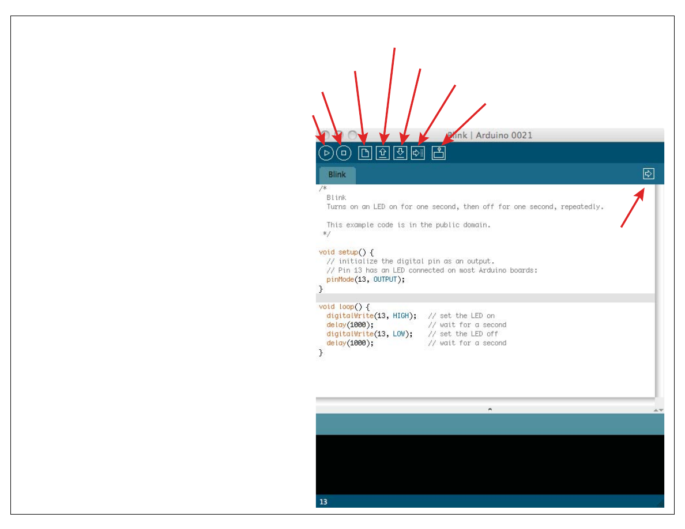
Task: Create a new sketch with New icon
Action: click(x=365, y=153)
